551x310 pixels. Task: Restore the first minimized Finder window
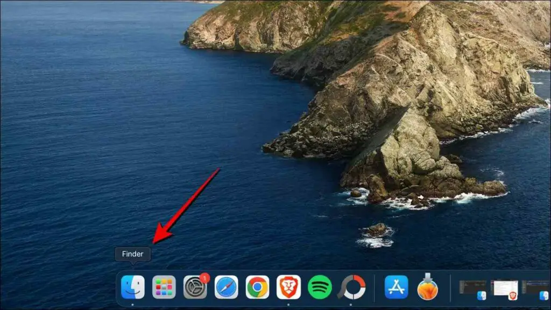(x=473, y=290)
